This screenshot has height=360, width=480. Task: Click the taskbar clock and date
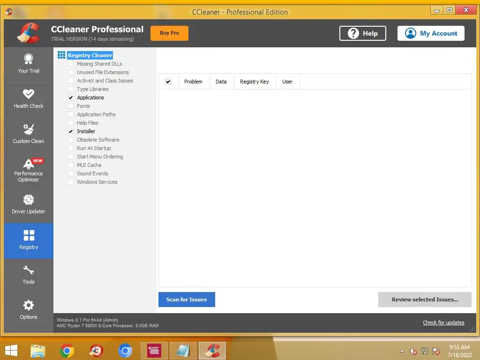(x=459, y=351)
